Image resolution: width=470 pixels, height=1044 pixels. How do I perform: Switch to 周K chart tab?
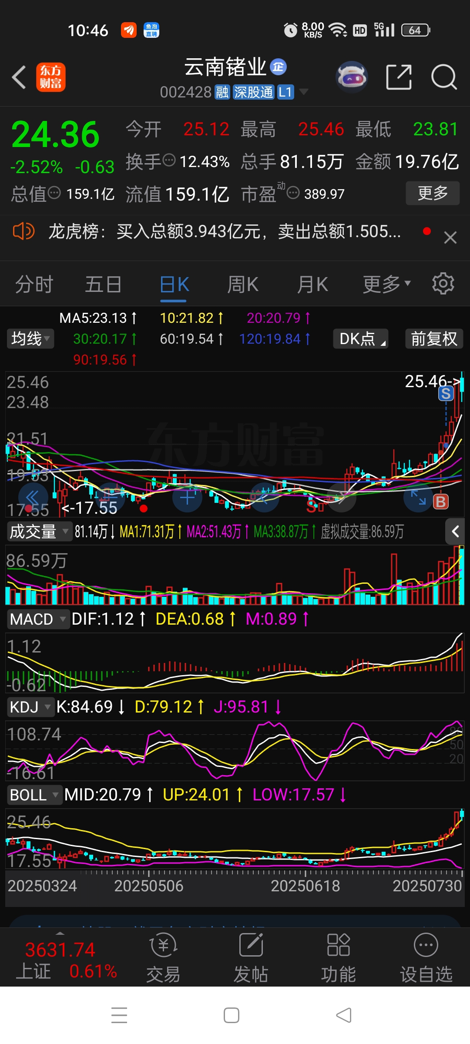pos(243,284)
